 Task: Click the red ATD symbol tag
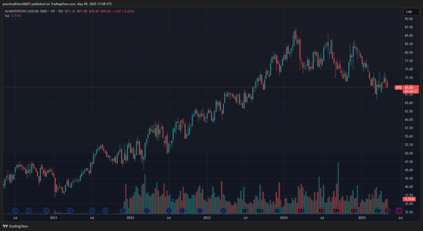[x=398, y=88]
